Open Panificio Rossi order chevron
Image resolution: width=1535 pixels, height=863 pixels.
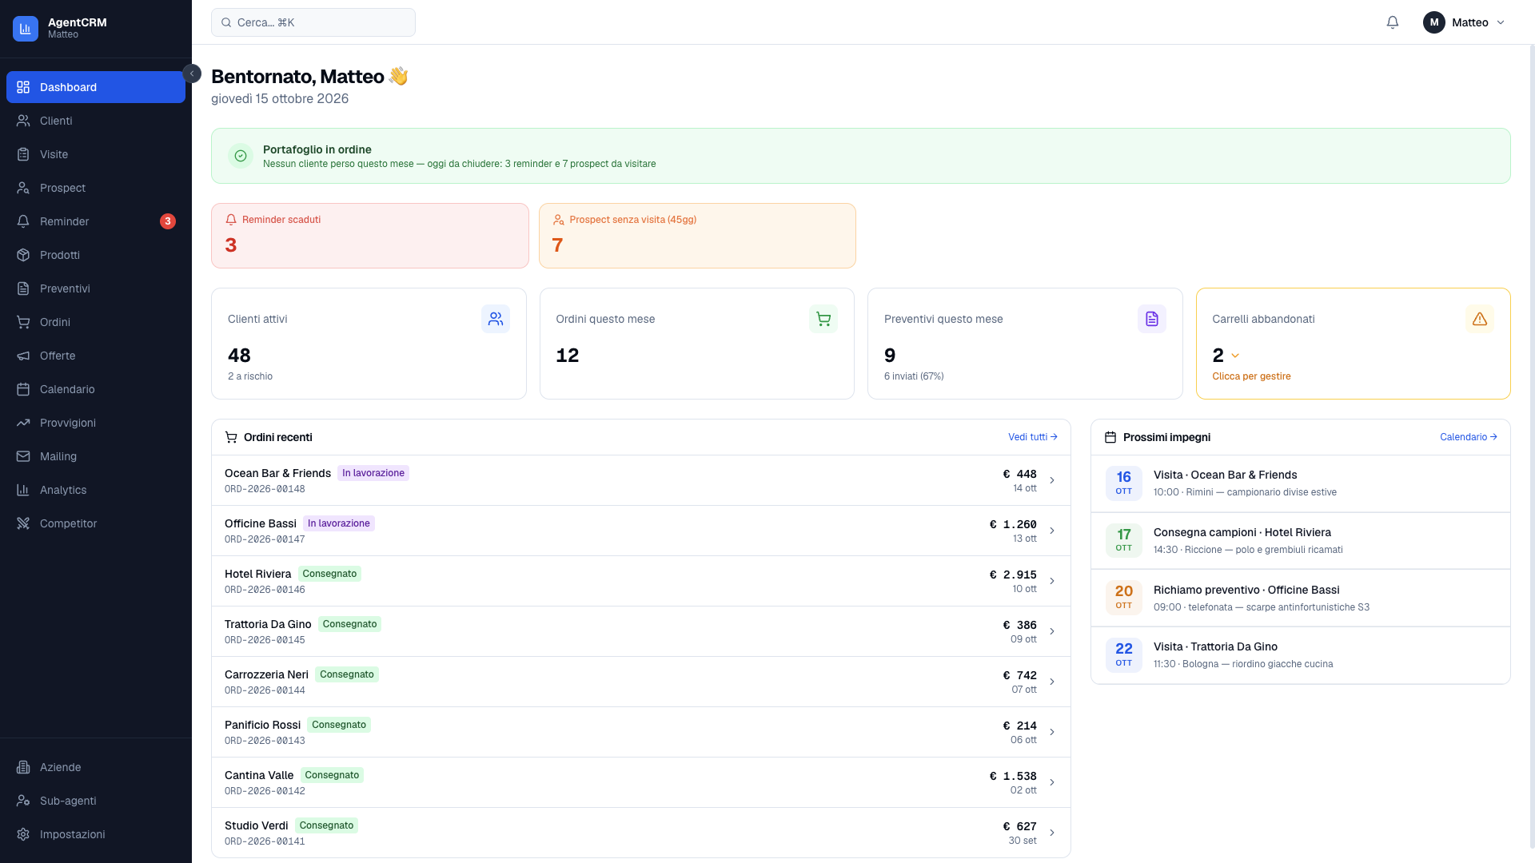(x=1052, y=732)
